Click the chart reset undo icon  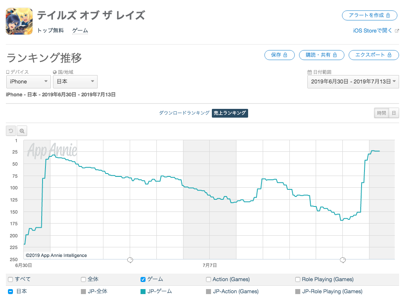pos(11,131)
